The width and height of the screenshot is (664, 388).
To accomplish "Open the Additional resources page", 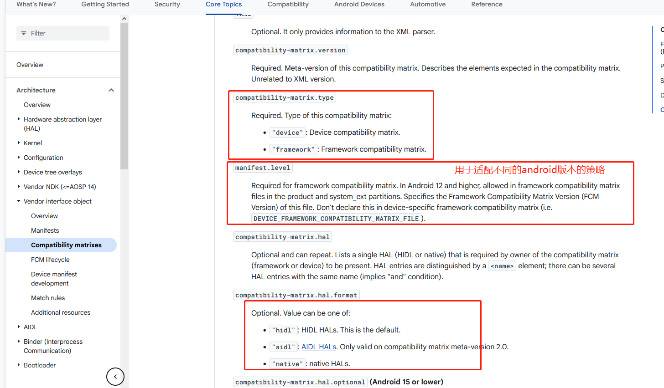I will (61, 312).
